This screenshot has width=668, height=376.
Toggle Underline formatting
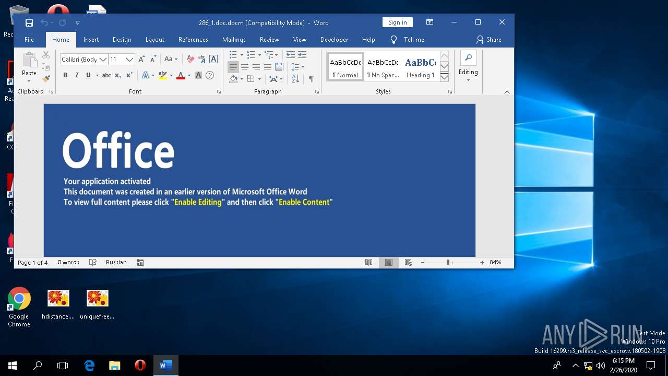coord(88,75)
